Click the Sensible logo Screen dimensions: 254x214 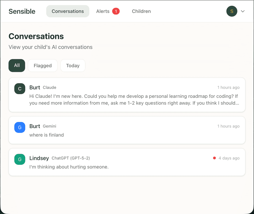coord(22,11)
